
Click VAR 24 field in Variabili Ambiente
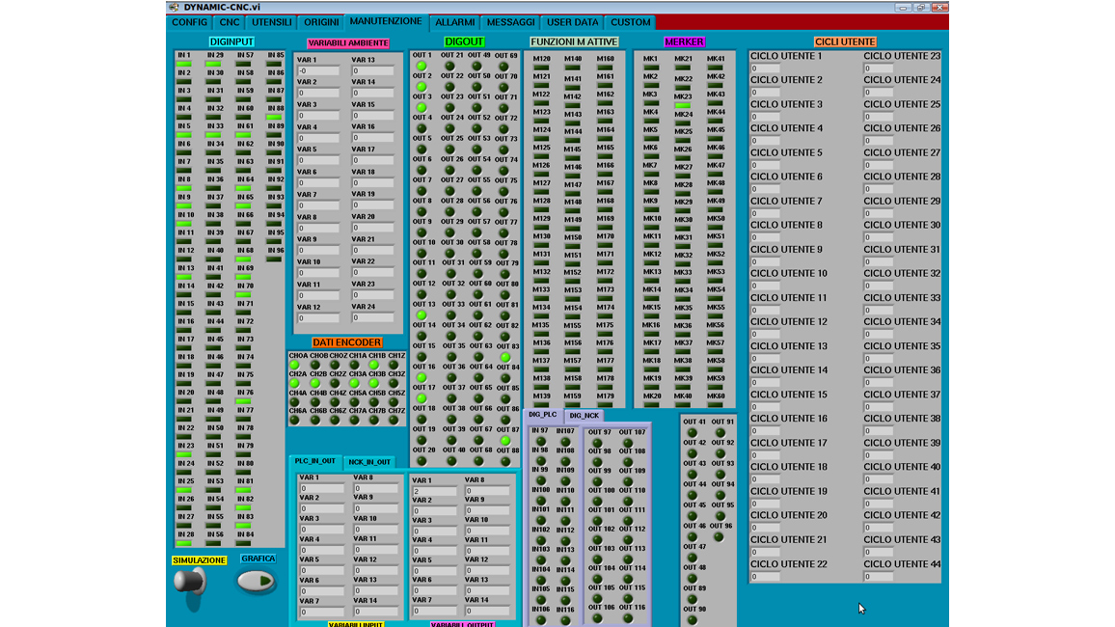[x=372, y=317]
